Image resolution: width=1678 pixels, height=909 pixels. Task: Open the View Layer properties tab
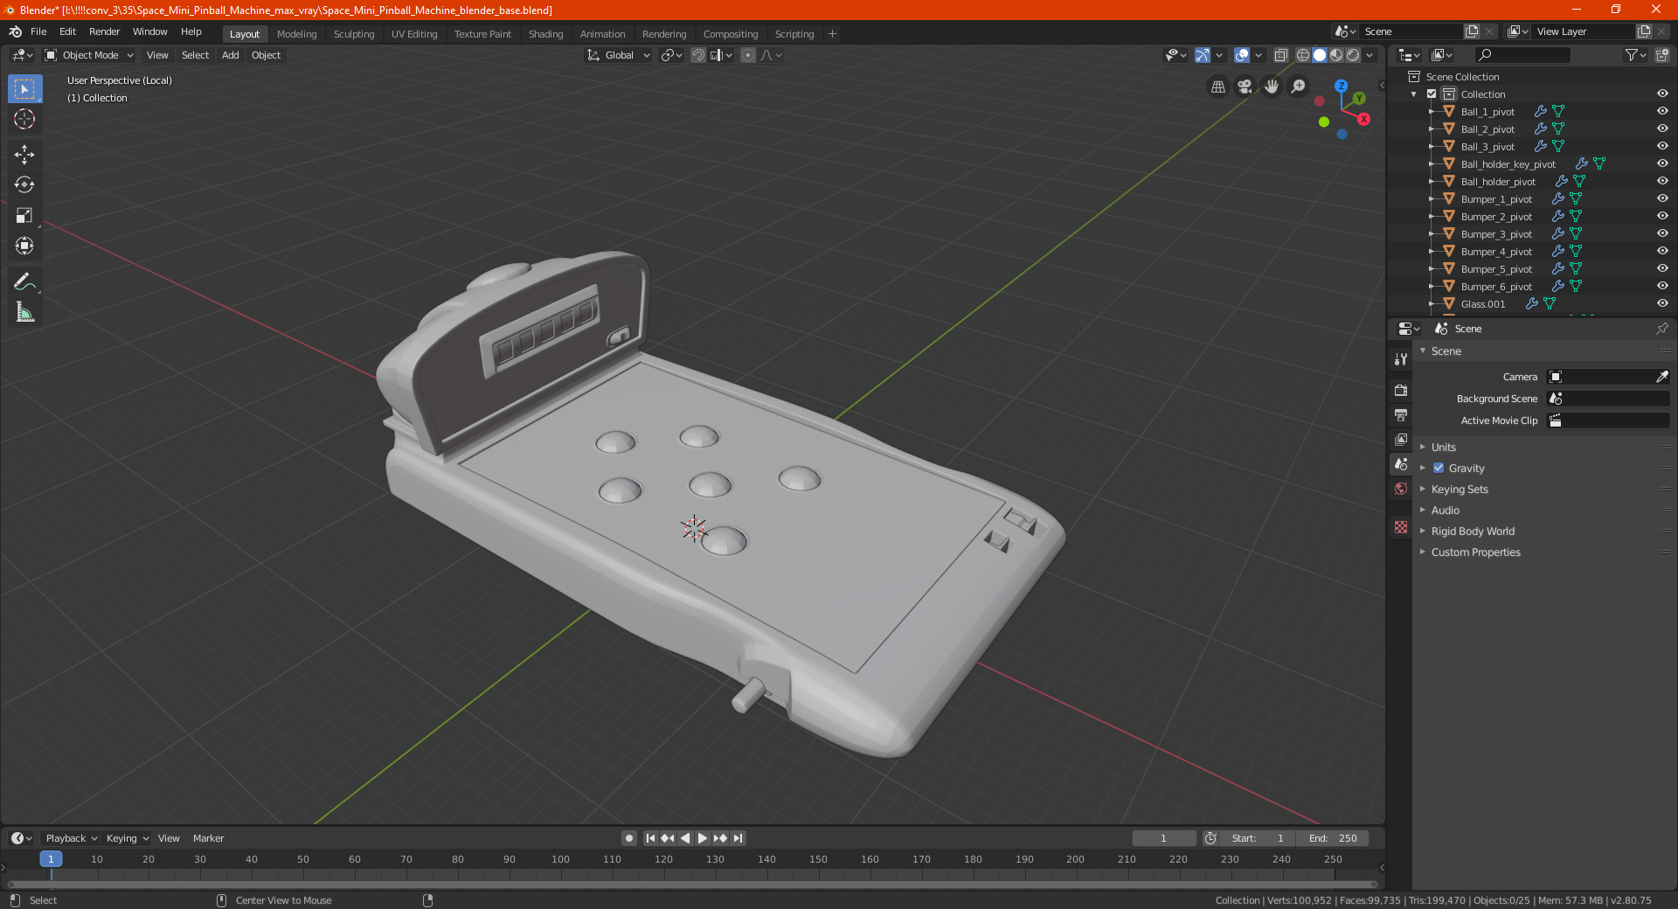tap(1401, 439)
